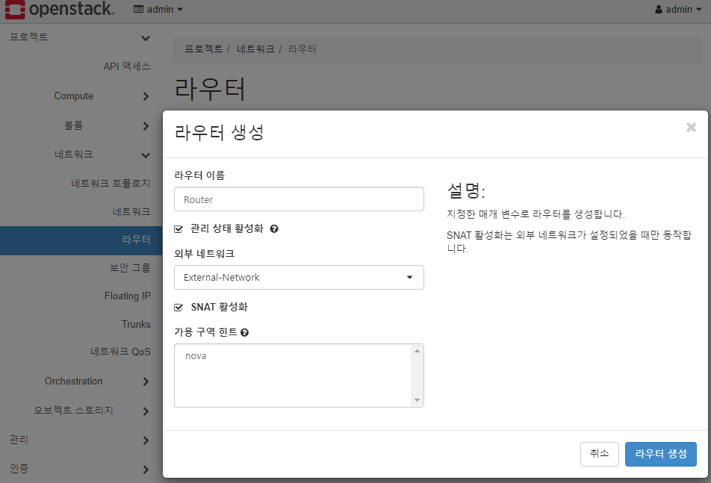Click the zone list scrollbar down arrow
The height and width of the screenshot is (483, 711).
[417, 400]
